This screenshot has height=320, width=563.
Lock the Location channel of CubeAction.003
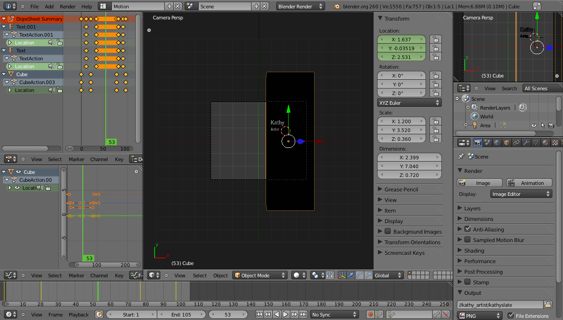tap(60, 89)
